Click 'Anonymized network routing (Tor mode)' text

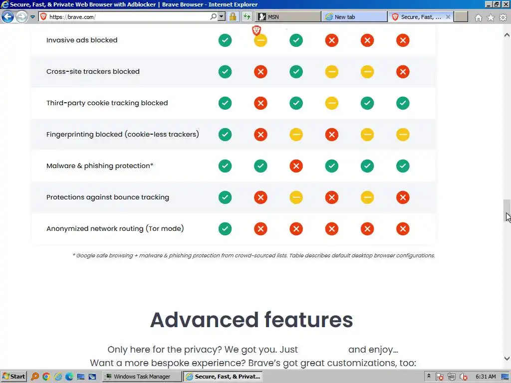(115, 228)
